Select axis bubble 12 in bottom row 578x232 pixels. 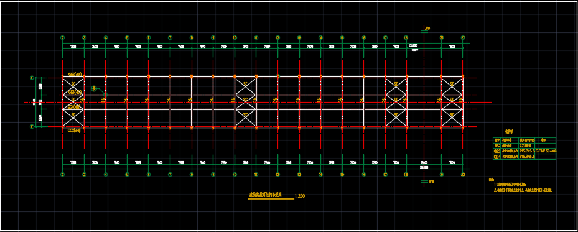277,174
